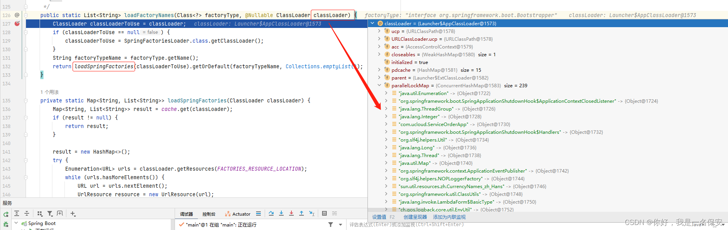The width and height of the screenshot is (728, 230).
Task: Toggle the breakpoint at line 127
Action: click(17, 24)
